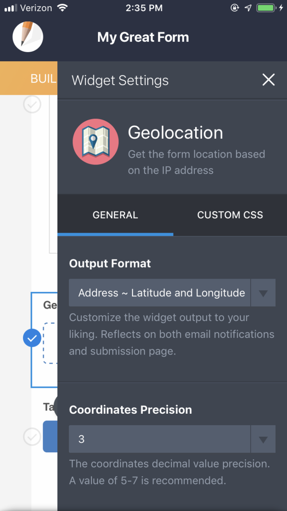Screen dimensions: 287x511
Task: Switch to the CUSTOM CSS tab
Action: tap(230, 215)
